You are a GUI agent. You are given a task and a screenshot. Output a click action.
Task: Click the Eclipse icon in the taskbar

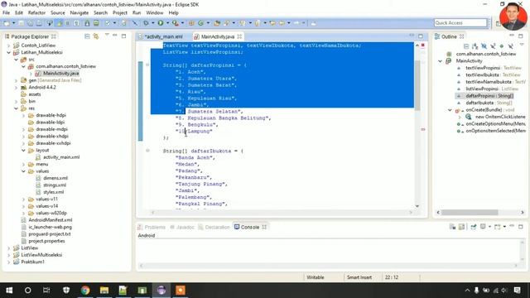pos(161,291)
